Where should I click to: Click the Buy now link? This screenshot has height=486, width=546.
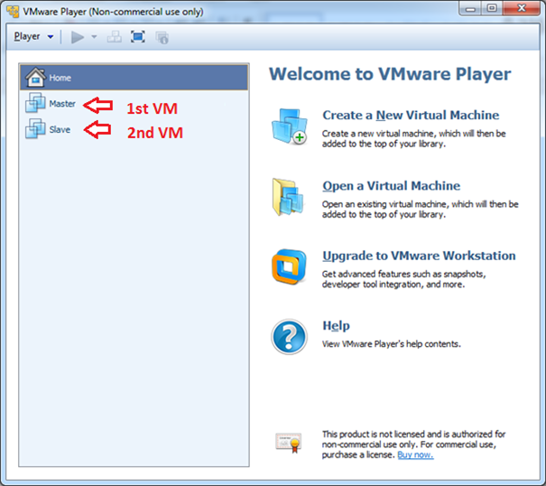(x=415, y=454)
